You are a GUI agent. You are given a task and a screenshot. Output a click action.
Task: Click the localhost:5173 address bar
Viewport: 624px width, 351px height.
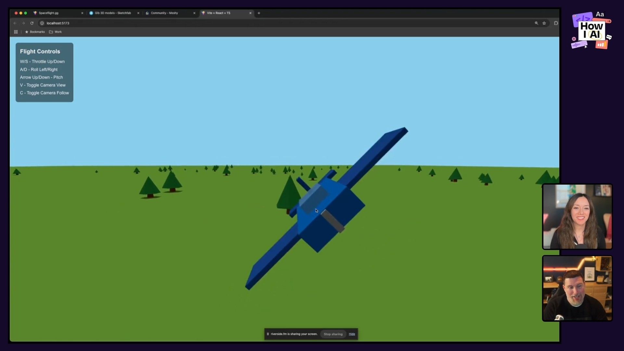286,23
